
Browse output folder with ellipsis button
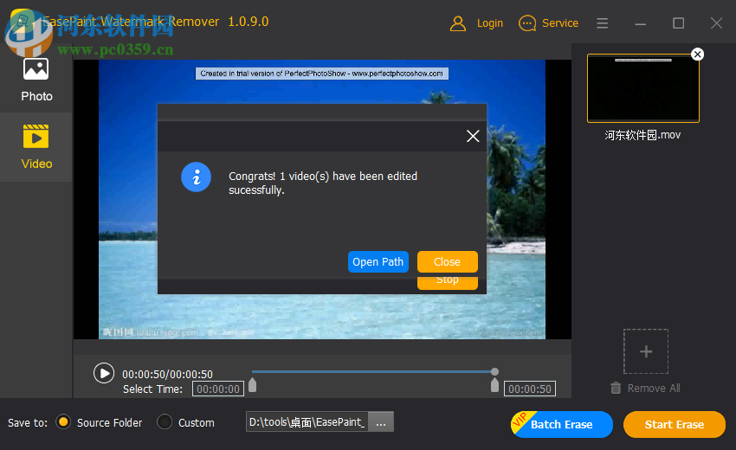(381, 421)
